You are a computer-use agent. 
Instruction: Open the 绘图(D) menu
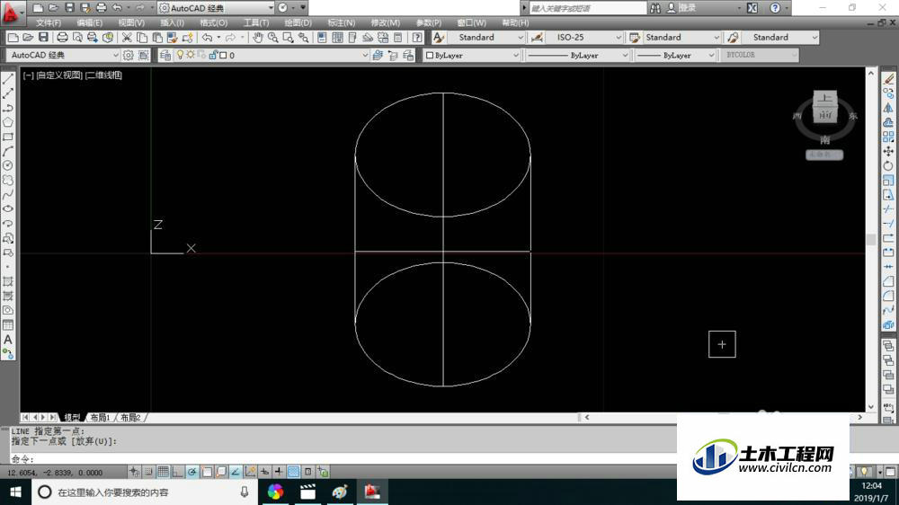pos(298,23)
